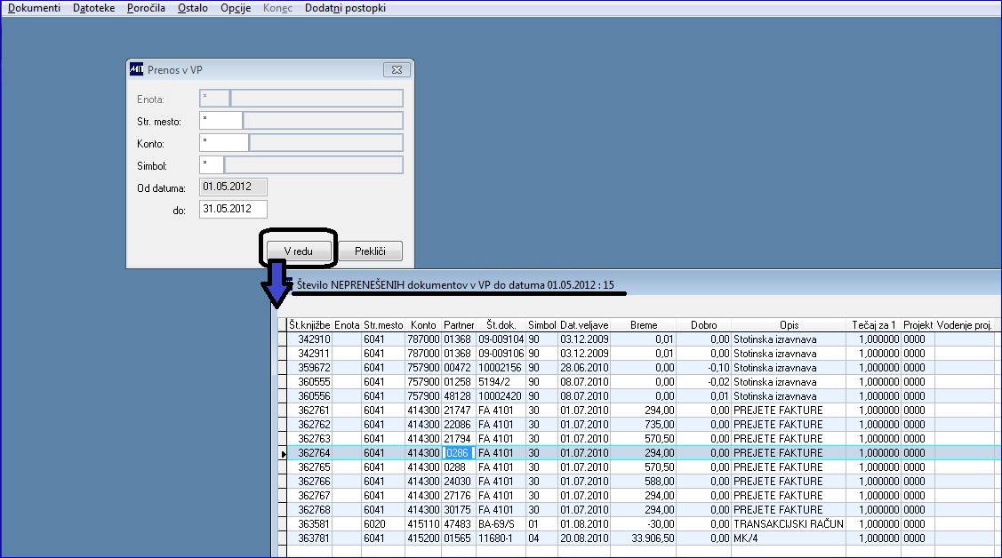Click the Simbol code input field
Image resolution: width=1002 pixels, height=558 pixels.
tap(212, 164)
